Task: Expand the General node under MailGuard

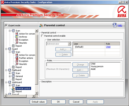Action: (x=10, y=76)
